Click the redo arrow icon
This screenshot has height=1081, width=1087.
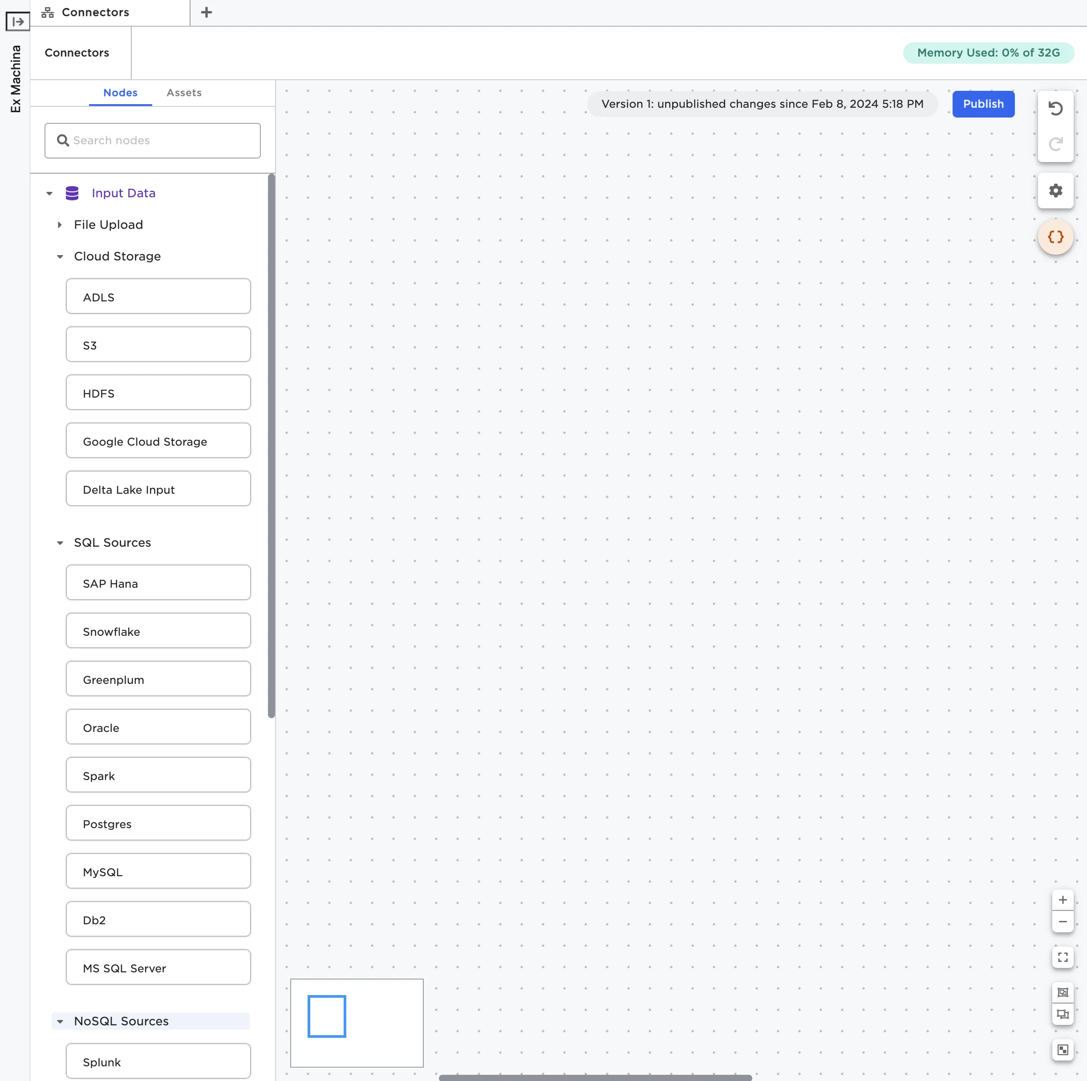click(x=1055, y=144)
